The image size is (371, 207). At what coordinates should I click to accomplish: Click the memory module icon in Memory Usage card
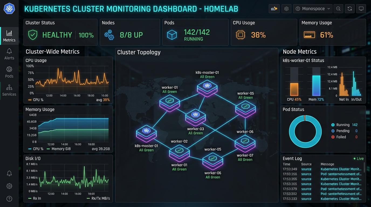coord(309,35)
